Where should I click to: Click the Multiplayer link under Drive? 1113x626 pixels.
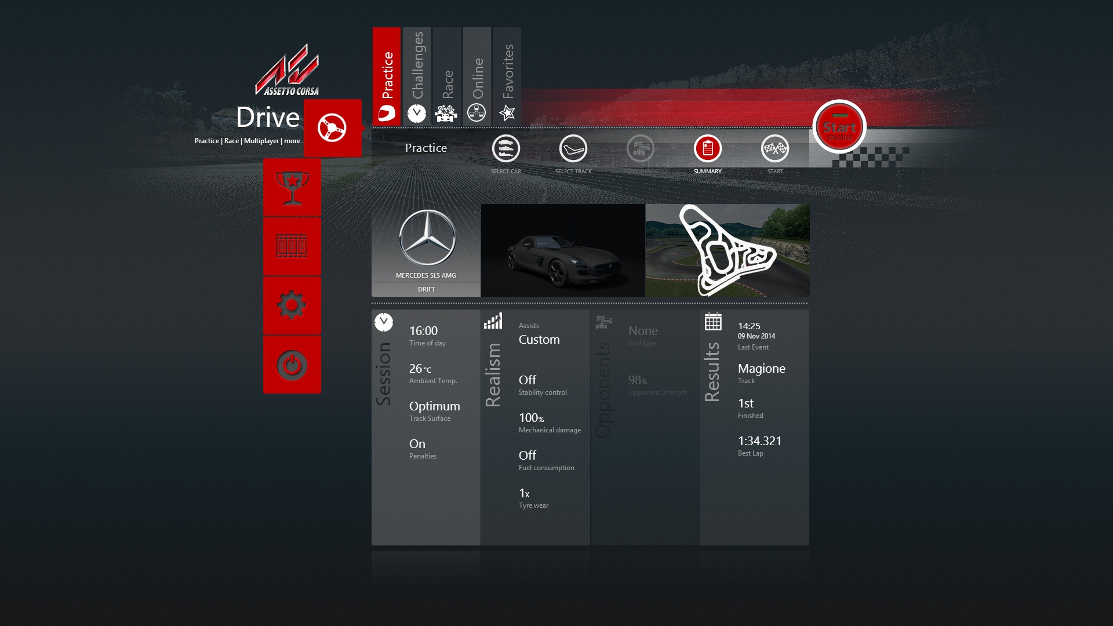pyautogui.click(x=261, y=141)
